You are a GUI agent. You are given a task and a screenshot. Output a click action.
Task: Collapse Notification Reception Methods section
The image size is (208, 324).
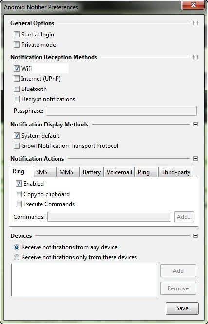195,57
